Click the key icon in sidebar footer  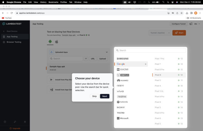[15, 122]
